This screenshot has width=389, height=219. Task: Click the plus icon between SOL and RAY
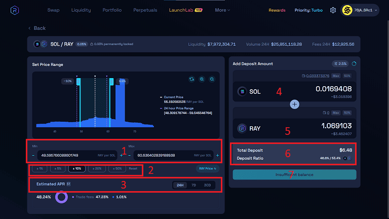(x=294, y=104)
